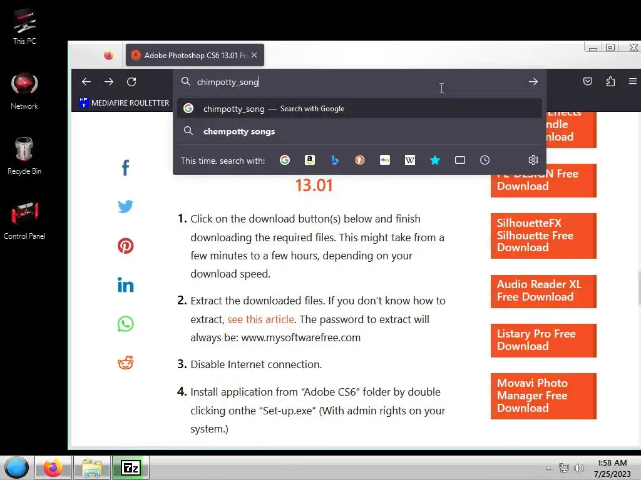Click the network tray icon
This screenshot has width=641, height=480.
coord(564,467)
